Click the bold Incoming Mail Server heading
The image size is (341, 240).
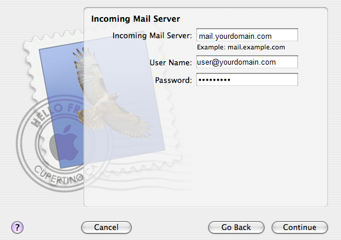(135, 19)
